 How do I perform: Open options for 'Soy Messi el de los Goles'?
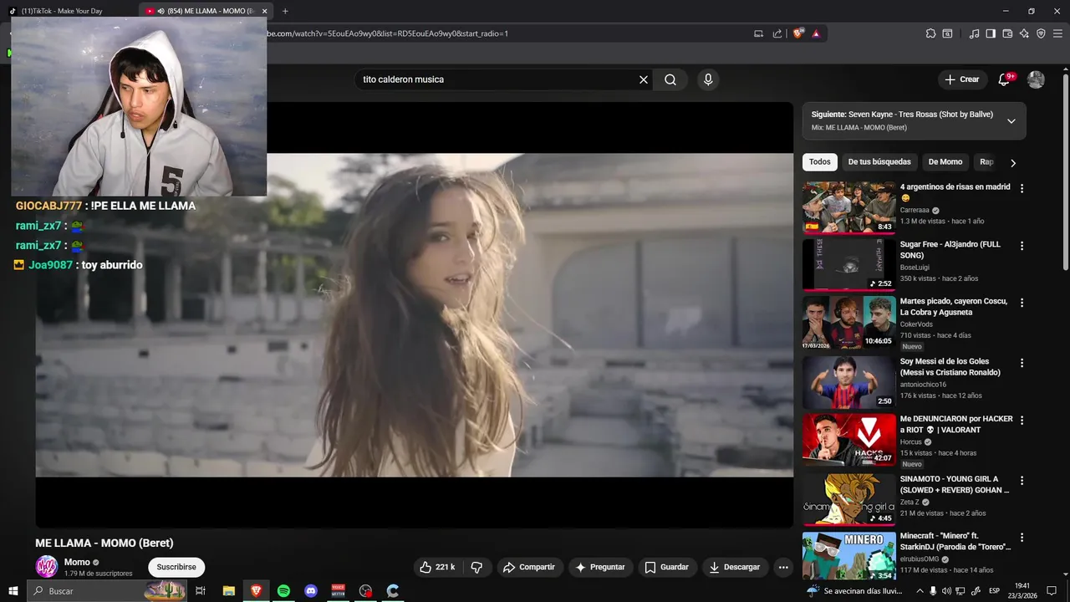pyautogui.click(x=1022, y=364)
